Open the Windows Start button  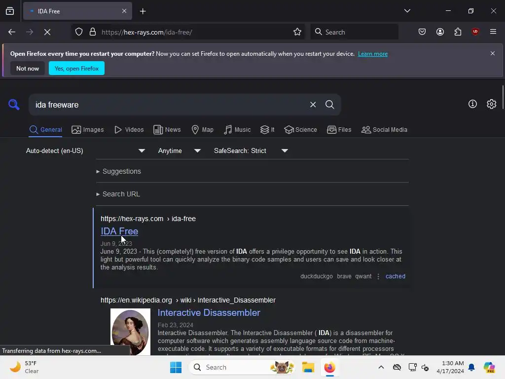point(176,367)
